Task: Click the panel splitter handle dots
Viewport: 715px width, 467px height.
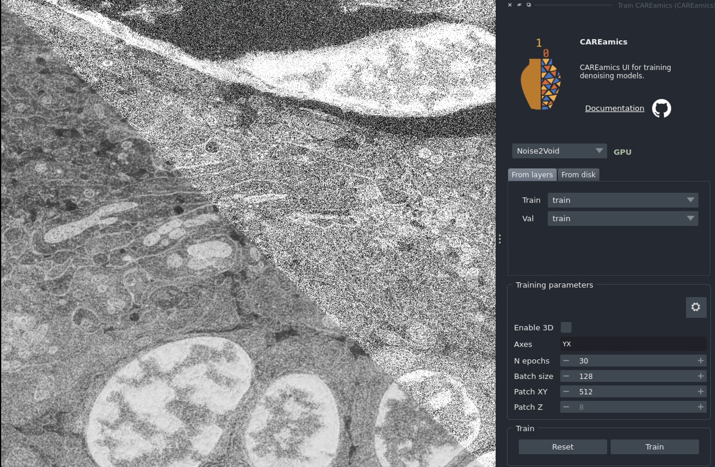Action: coord(499,239)
